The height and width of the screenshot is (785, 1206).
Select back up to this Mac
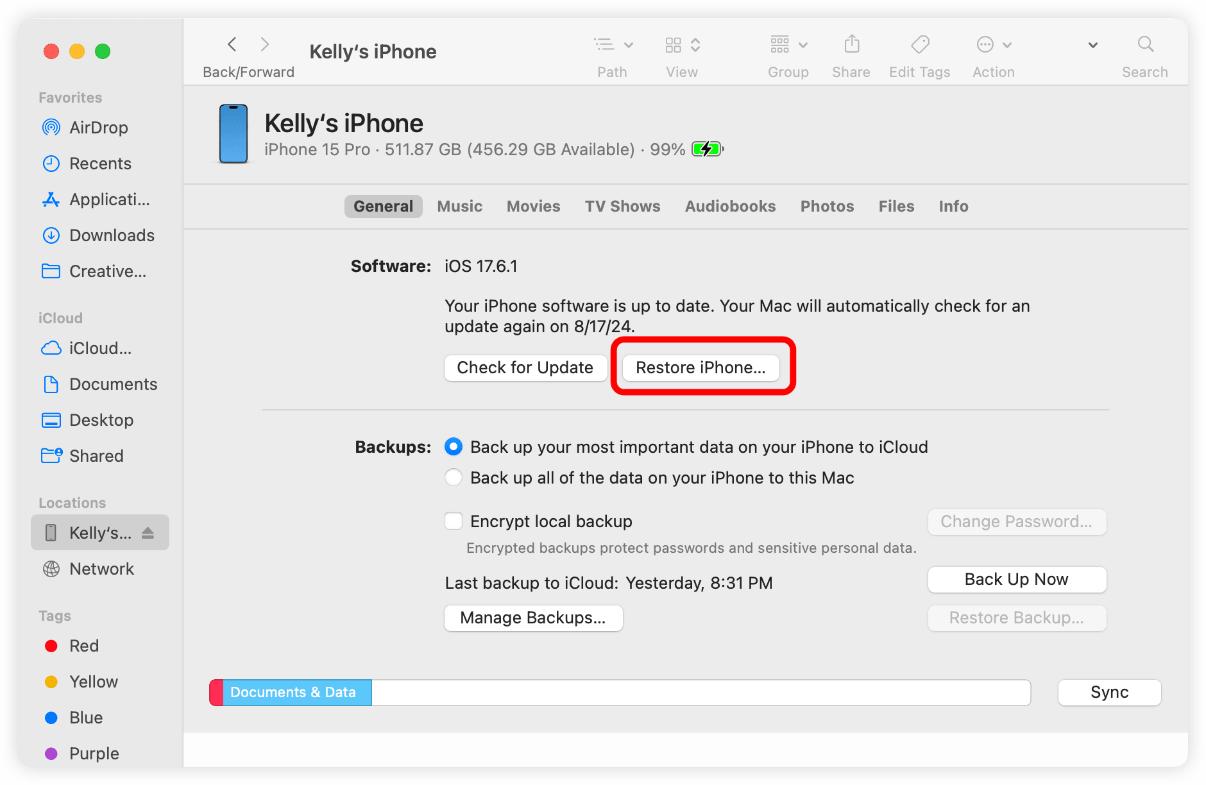point(454,478)
